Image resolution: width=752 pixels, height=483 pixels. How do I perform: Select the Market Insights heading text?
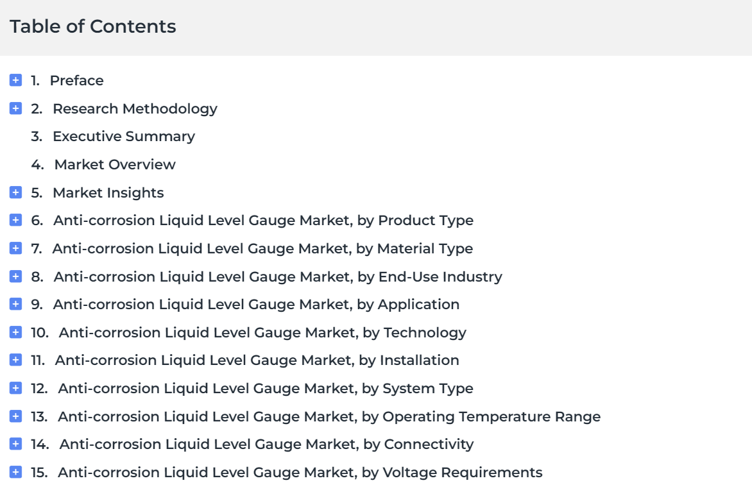108,193
